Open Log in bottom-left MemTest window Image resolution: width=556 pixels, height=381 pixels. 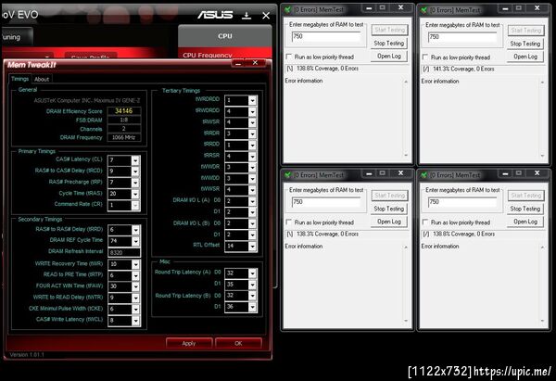point(389,222)
